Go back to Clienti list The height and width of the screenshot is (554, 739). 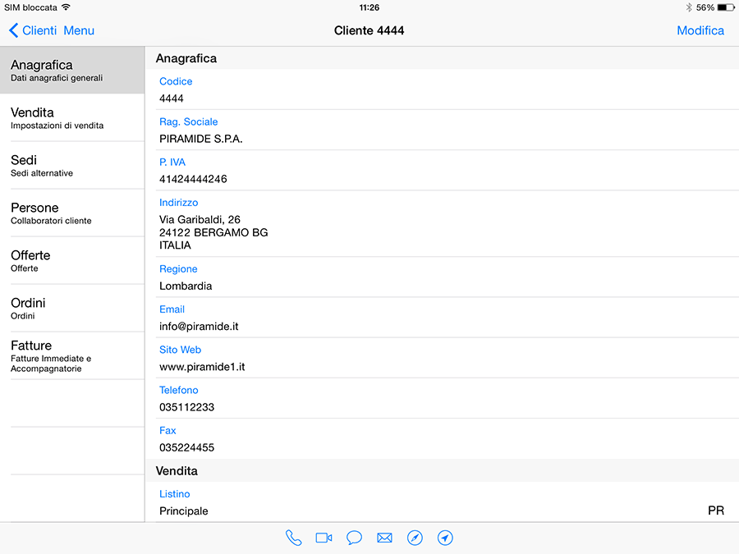click(39, 30)
